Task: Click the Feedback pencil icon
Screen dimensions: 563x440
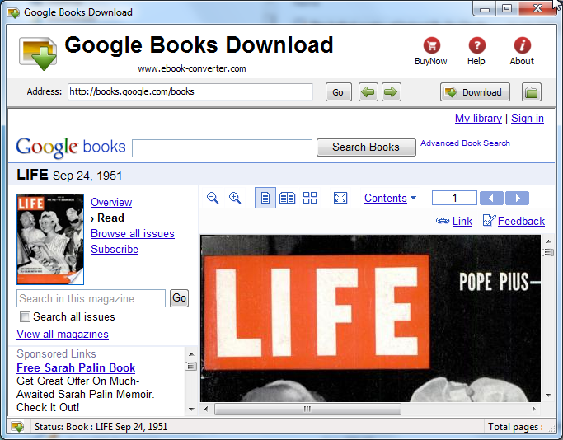Action: click(x=489, y=220)
